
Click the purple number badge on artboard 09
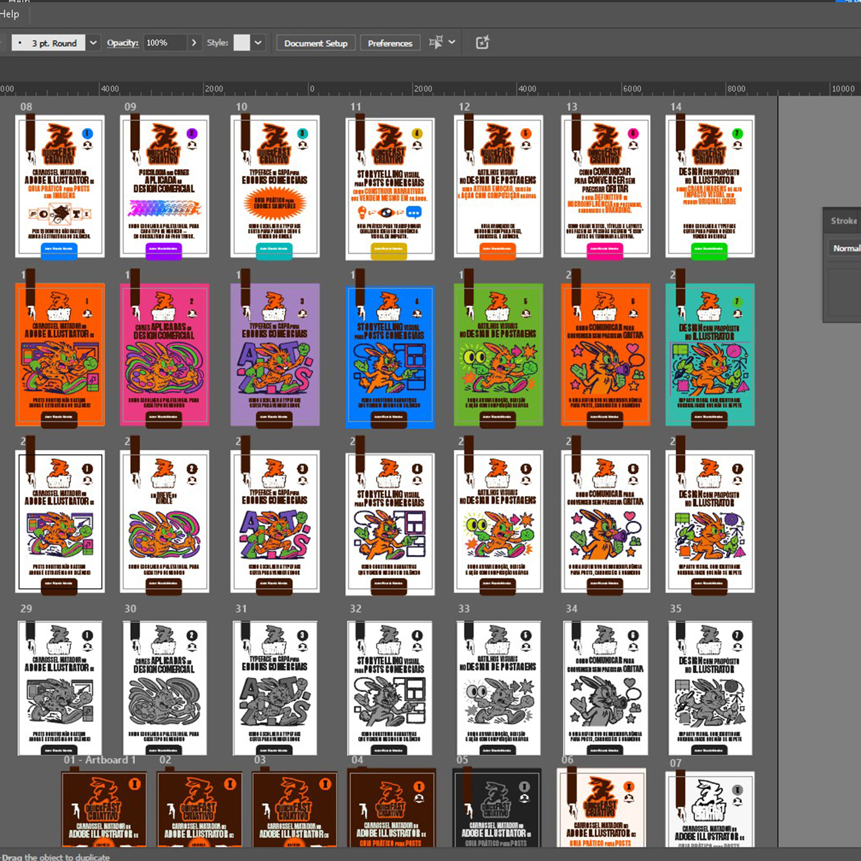(x=192, y=133)
